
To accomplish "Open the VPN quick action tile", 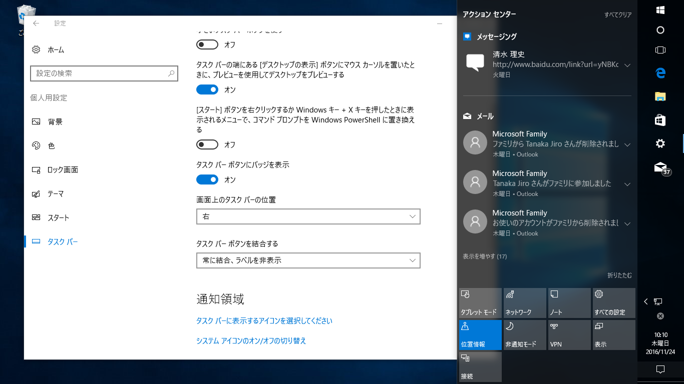I will click(x=569, y=334).
